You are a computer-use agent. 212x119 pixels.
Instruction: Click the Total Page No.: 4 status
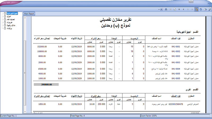(78, 116)
